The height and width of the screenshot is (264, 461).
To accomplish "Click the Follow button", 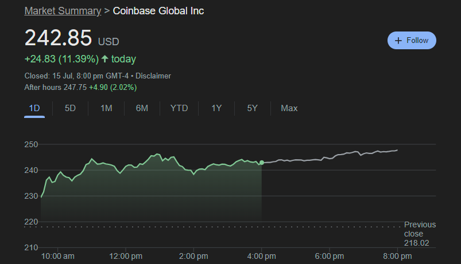I will pyautogui.click(x=412, y=41).
